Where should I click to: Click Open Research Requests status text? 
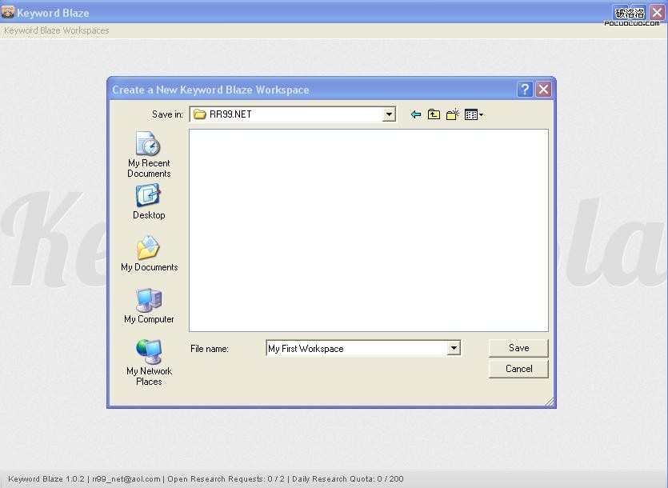(226, 479)
